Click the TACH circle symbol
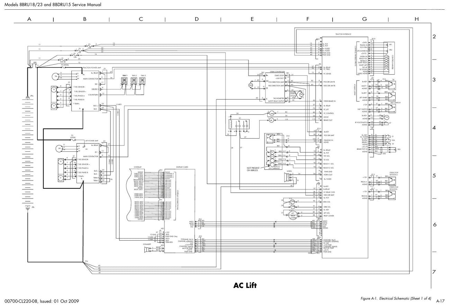Image resolution: width=450 pixels, height=307 pixels. (x=301, y=94)
